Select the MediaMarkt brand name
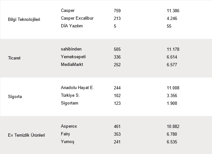Image resolution: width=212 pixels, height=154 pixels. 72,65
